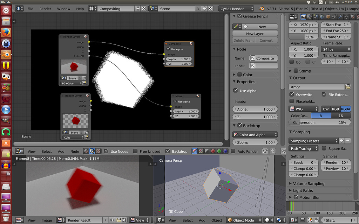Click Compression slider at 15%
The height and width of the screenshot is (224, 359).
tap(320, 122)
